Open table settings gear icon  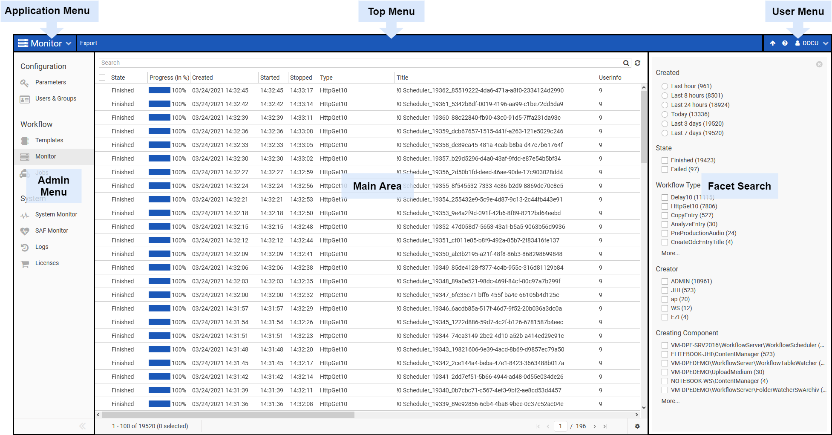pos(637,426)
